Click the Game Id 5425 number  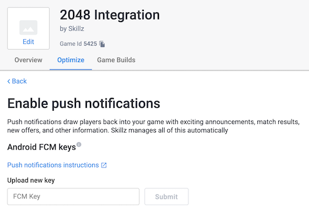90,43
